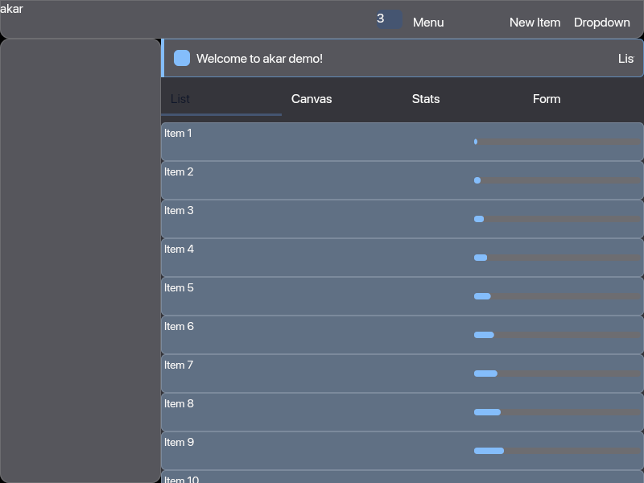Switch to the Stats tab
This screenshot has height=483, width=644.
(463, 99)
